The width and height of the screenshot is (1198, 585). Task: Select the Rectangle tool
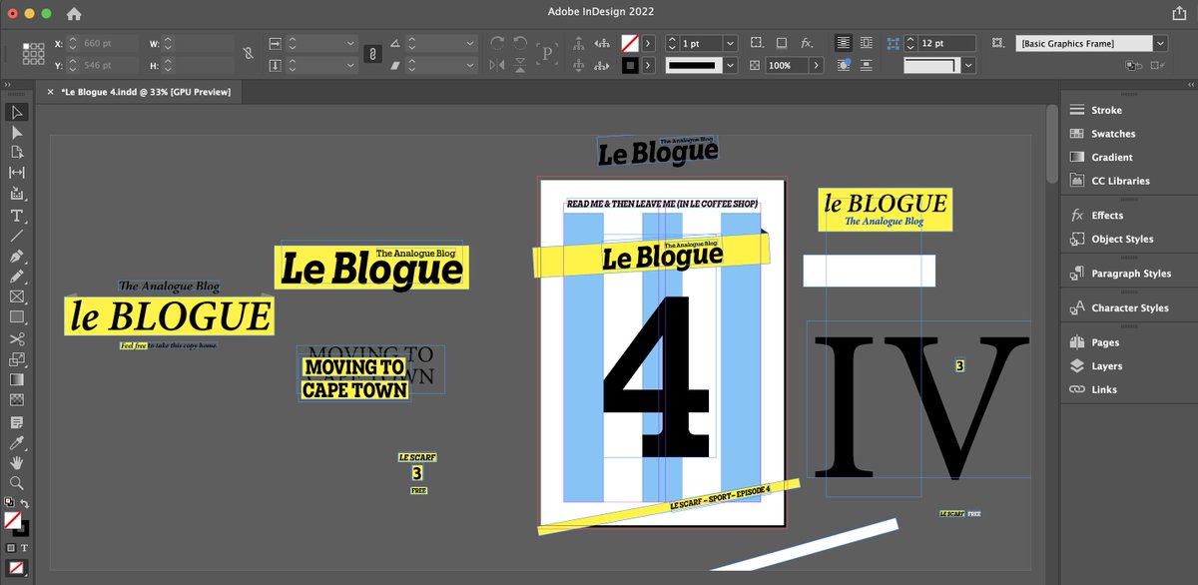tap(17, 316)
